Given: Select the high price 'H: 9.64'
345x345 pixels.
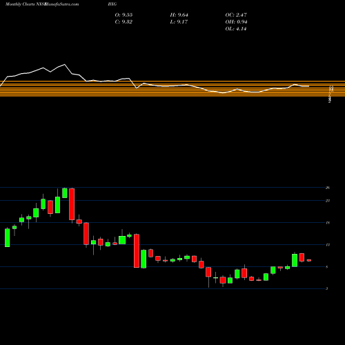Looking at the screenshot, I should pos(179,15).
